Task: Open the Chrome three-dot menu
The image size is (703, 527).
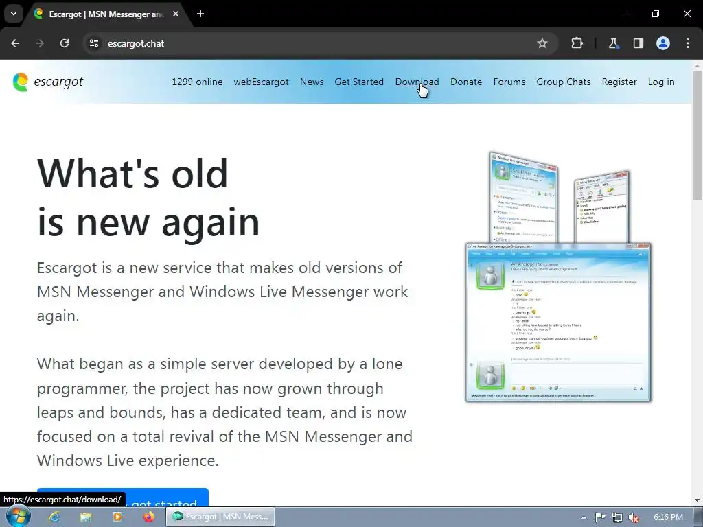Action: pos(688,43)
